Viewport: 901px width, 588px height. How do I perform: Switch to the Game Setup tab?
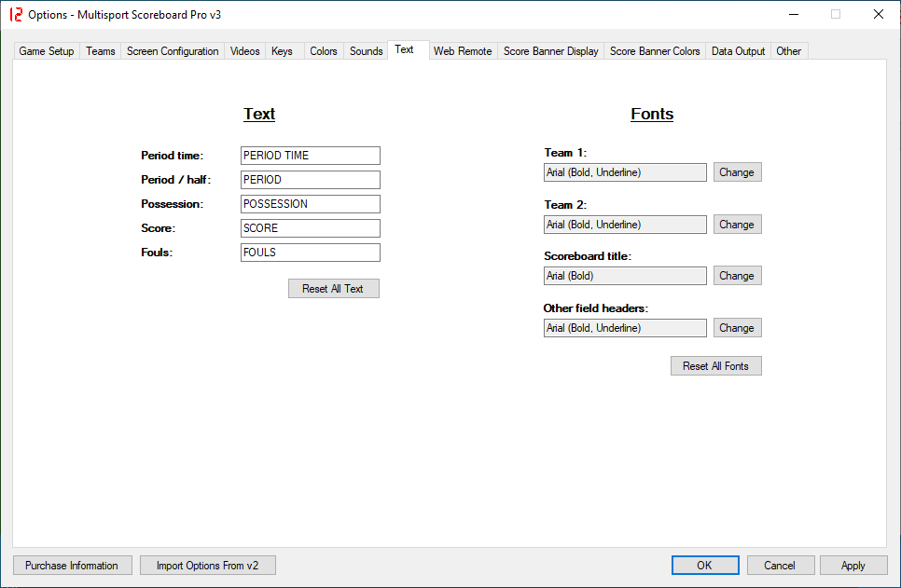[47, 51]
